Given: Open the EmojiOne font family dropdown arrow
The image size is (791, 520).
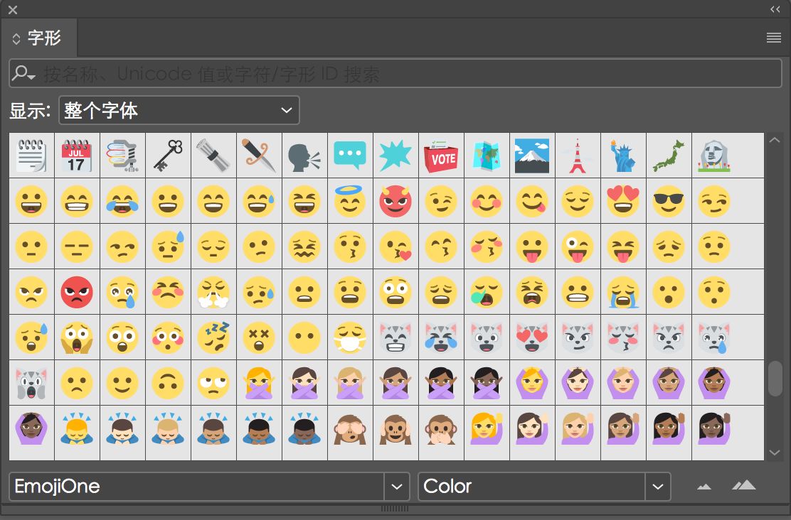Looking at the screenshot, I should [x=396, y=487].
